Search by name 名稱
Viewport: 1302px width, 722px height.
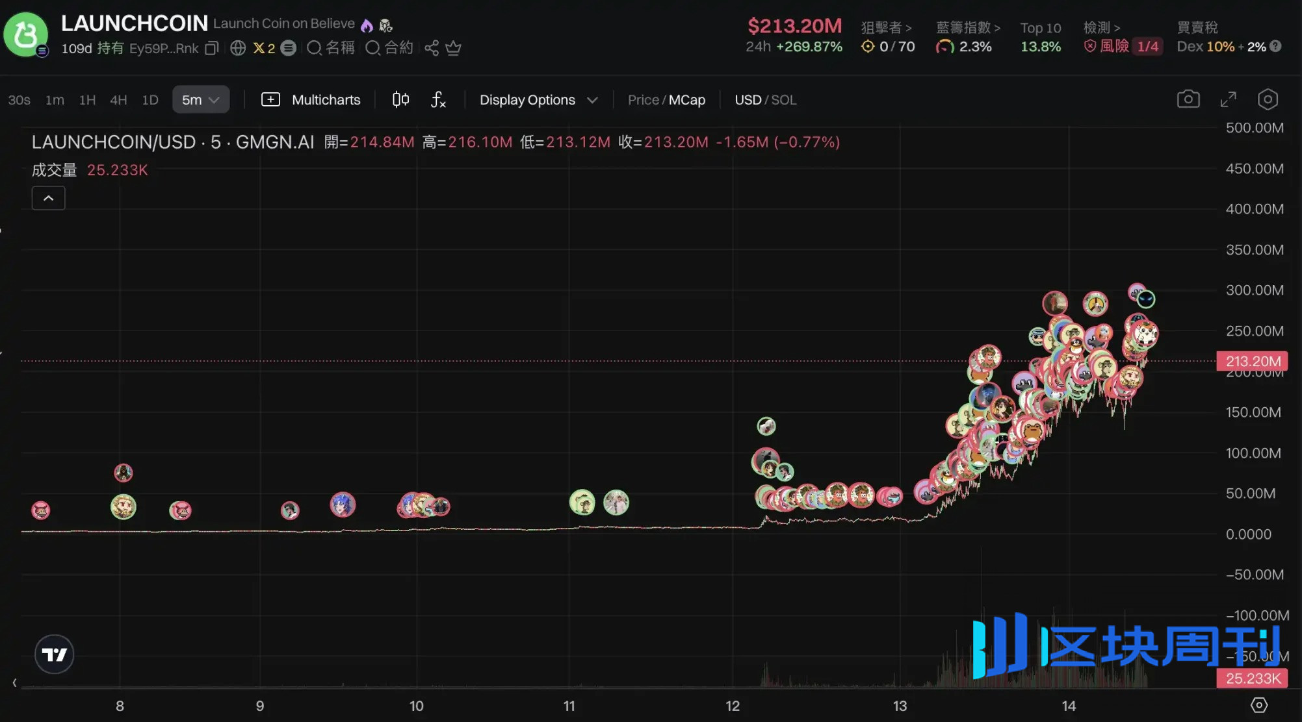tap(331, 48)
